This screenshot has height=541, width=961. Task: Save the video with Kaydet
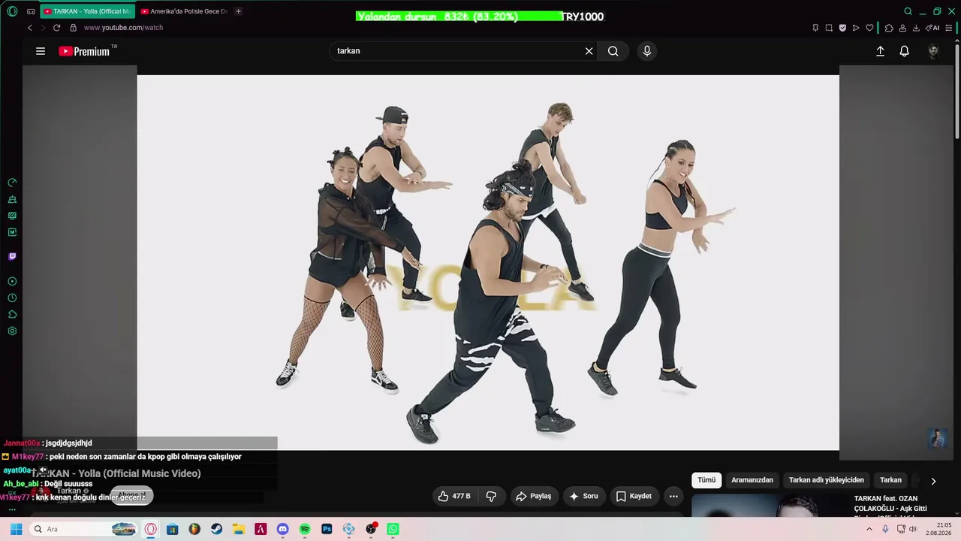[x=634, y=496]
